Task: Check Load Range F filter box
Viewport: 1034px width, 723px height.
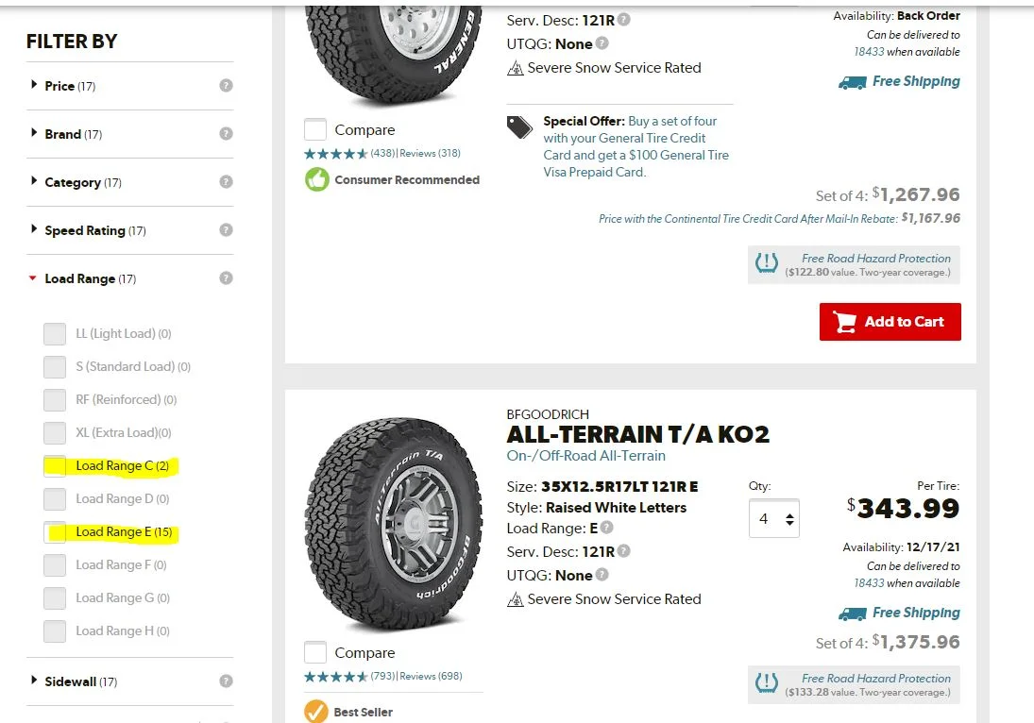Action: (55, 564)
